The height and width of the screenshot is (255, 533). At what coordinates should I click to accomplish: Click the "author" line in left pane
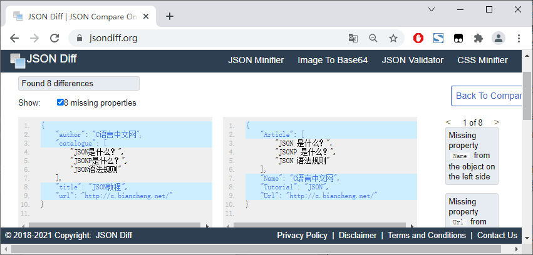(x=127, y=134)
